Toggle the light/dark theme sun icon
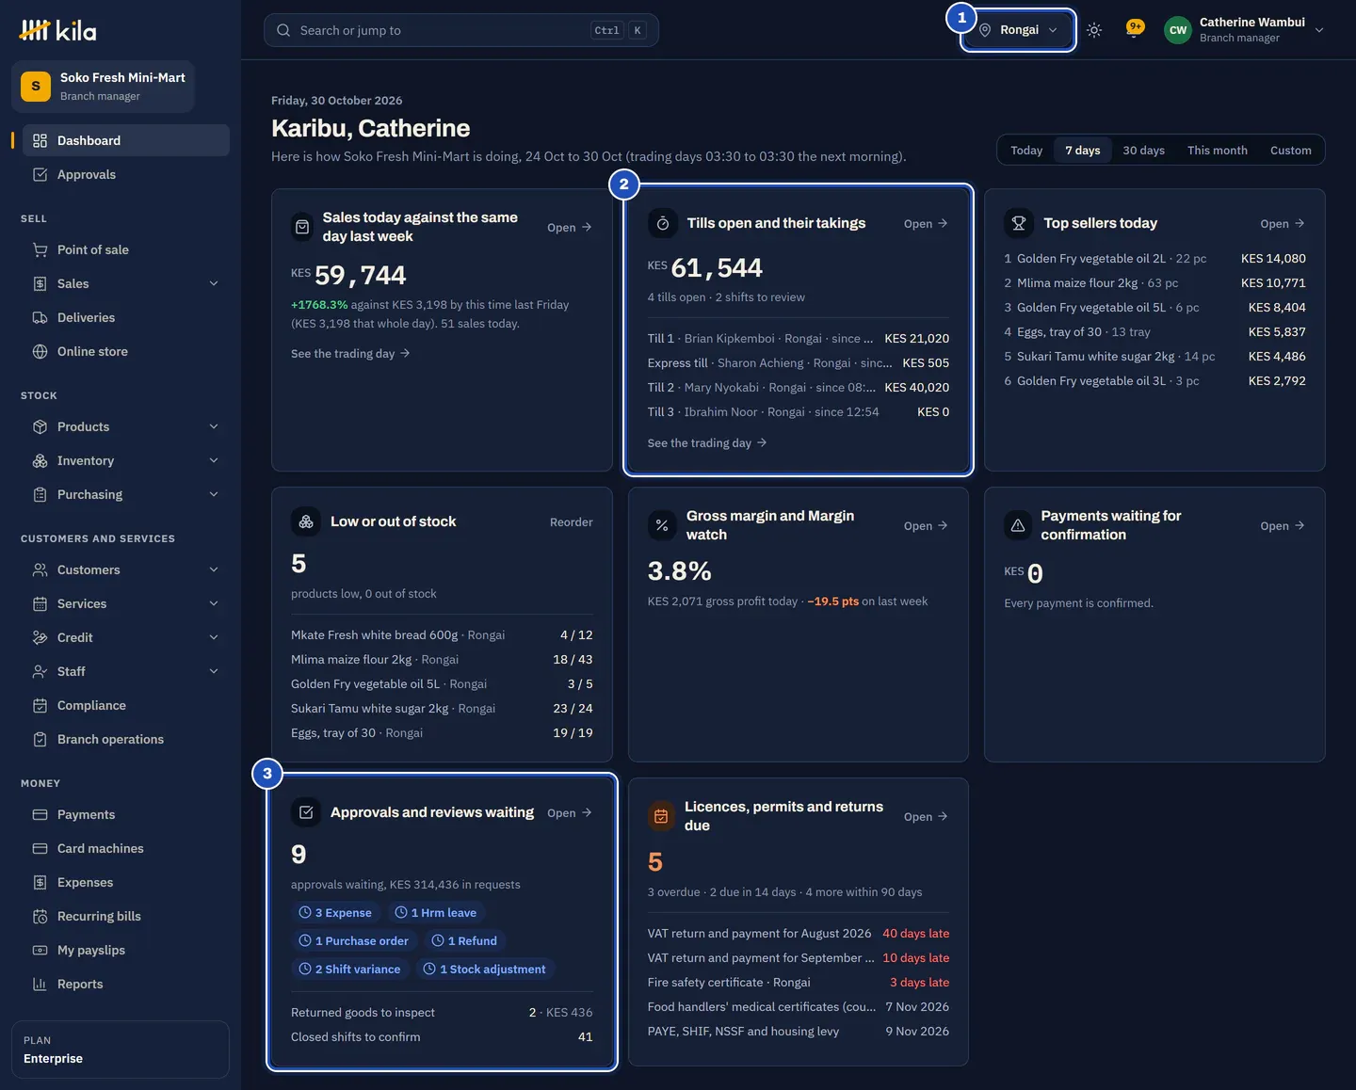1356x1090 pixels. 1094,30
